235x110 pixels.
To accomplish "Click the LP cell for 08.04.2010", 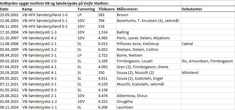I will pyautogui.click(x=87, y=55).
